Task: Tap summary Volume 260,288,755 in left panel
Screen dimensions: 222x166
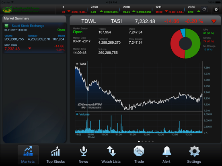Action: (14, 39)
